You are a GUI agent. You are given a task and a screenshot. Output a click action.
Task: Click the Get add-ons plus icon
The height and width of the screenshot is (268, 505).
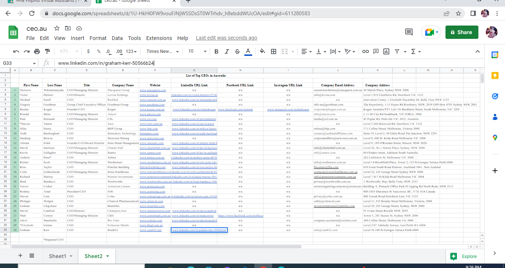[x=495, y=171]
